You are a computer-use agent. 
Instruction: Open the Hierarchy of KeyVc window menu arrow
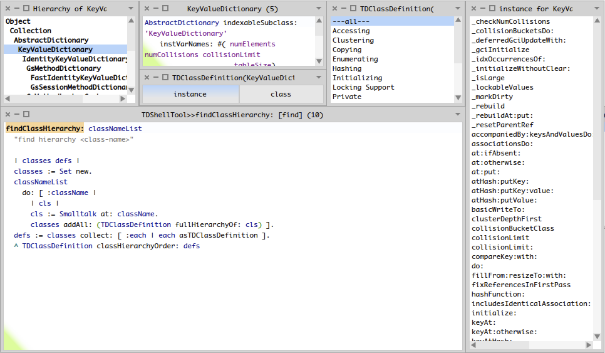[131, 9]
